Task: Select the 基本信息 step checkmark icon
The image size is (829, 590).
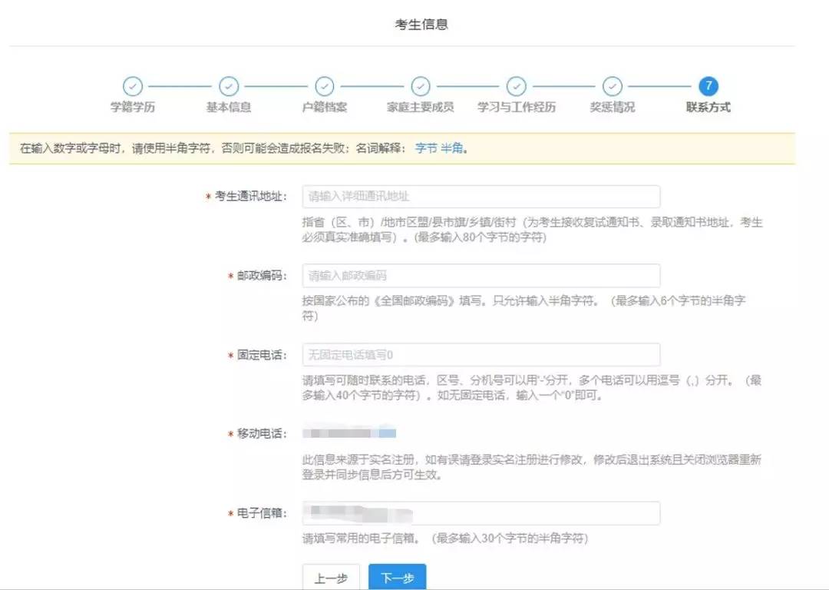Action: (229, 86)
